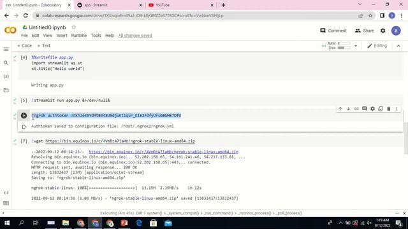Click the notebook vertical scrollbar
This screenshot has height=229, width=408.
point(405,137)
